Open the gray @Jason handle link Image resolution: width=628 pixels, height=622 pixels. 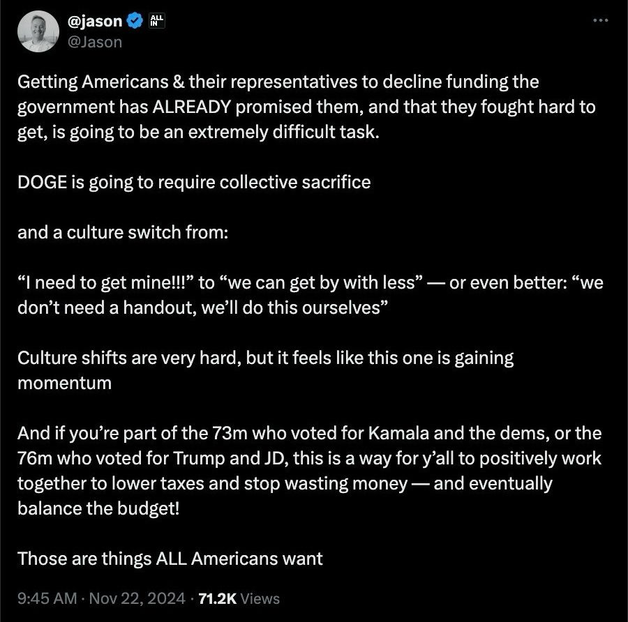pos(94,42)
